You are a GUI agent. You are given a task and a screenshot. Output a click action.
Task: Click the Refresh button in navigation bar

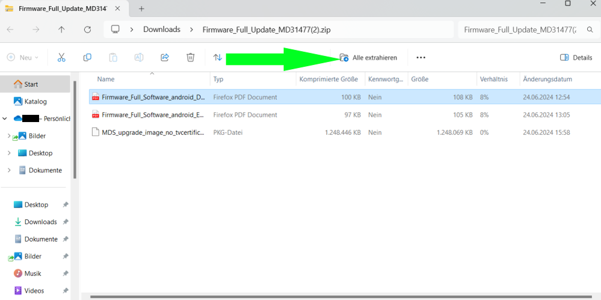pyautogui.click(x=87, y=29)
